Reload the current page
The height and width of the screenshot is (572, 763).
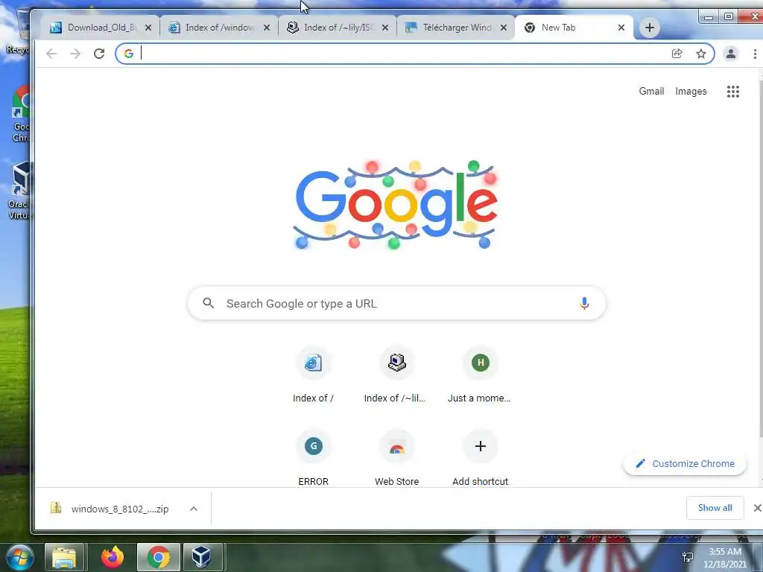click(x=99, y=54)
